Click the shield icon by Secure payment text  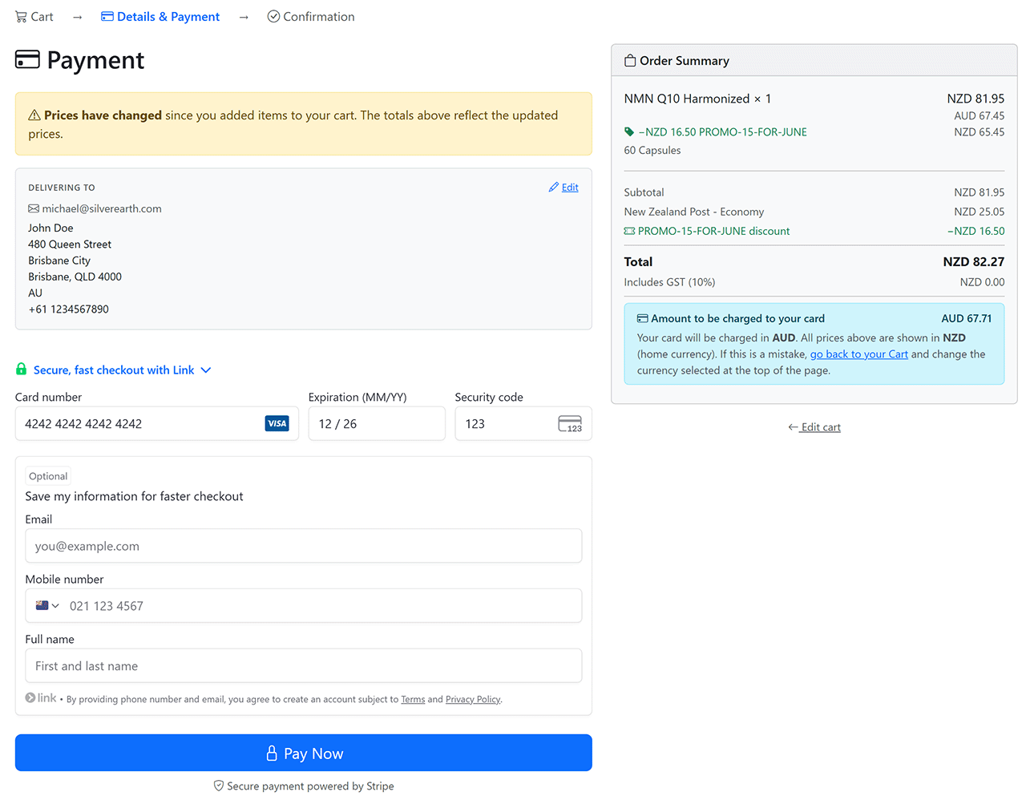[x=219, y=786]
